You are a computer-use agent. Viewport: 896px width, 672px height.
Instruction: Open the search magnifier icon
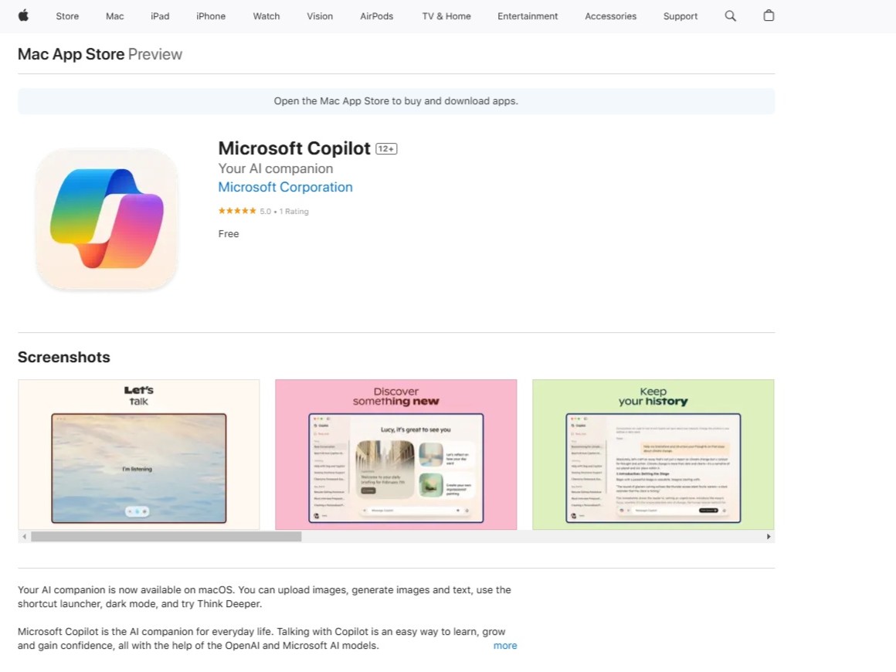tap(730, 16)
